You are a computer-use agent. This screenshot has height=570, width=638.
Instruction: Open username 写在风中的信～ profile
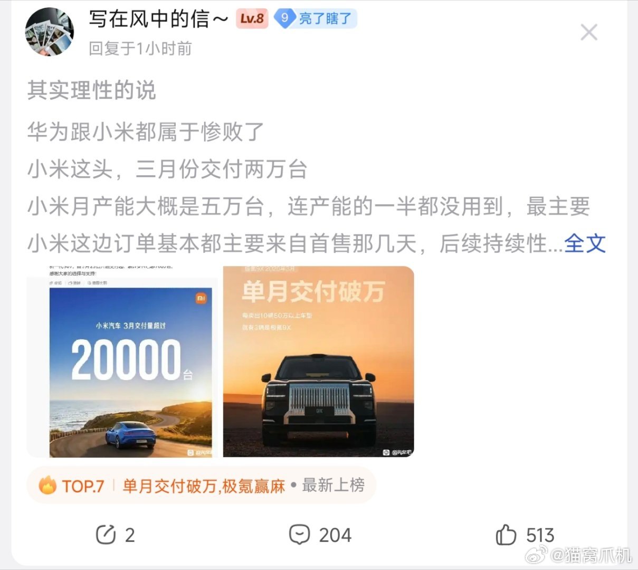(158, 19)
